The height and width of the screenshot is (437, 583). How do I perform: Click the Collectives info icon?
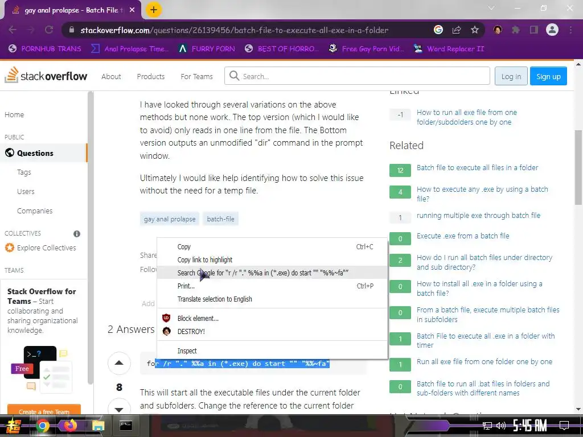(x=77, y=234)
